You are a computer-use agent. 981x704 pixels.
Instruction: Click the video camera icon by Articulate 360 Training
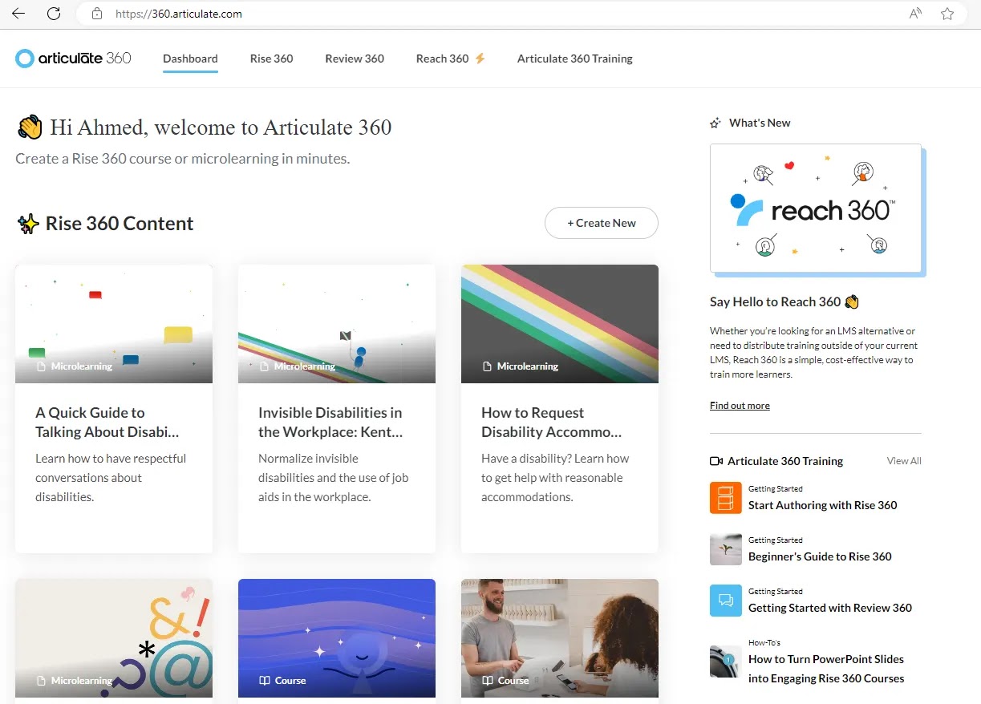(x=716, y=461)
